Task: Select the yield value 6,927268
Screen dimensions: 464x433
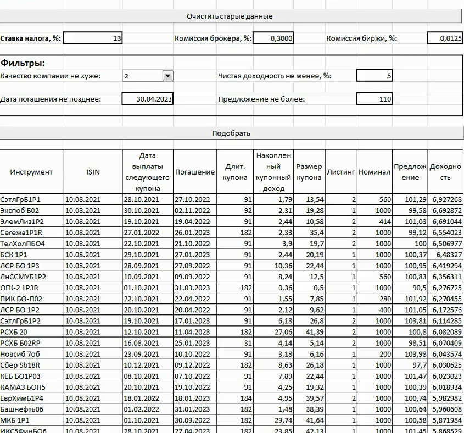Action: (x=446, y=199)
